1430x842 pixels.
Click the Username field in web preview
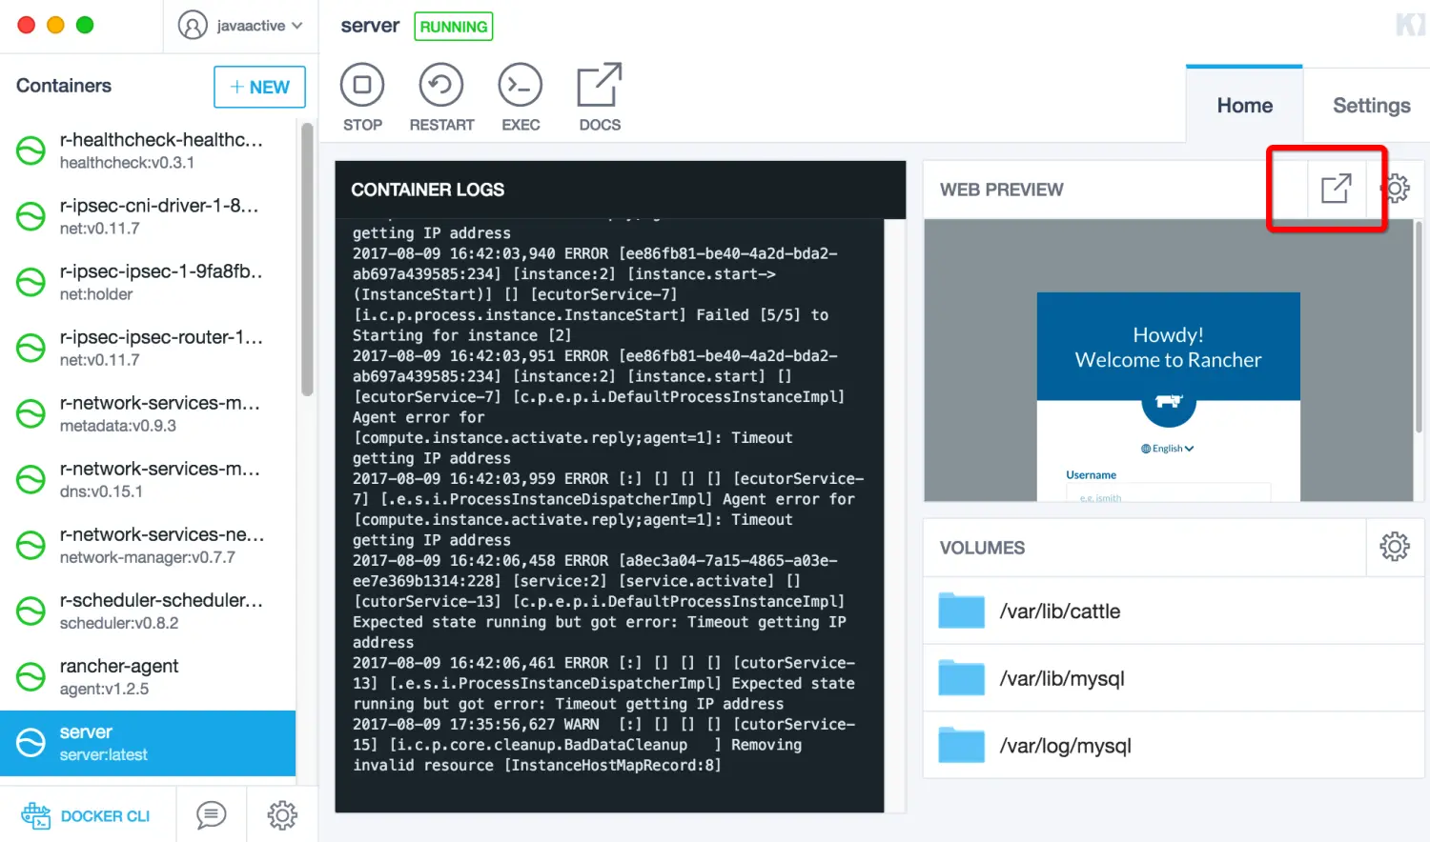coord(1169,492)
